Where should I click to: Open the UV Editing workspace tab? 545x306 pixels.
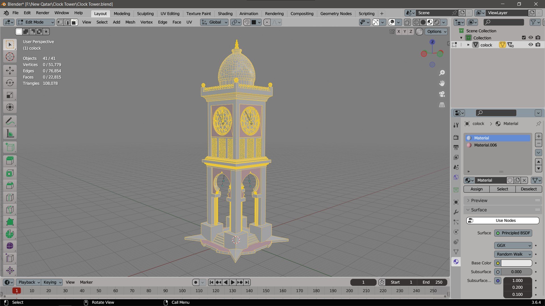pos(170,13)
